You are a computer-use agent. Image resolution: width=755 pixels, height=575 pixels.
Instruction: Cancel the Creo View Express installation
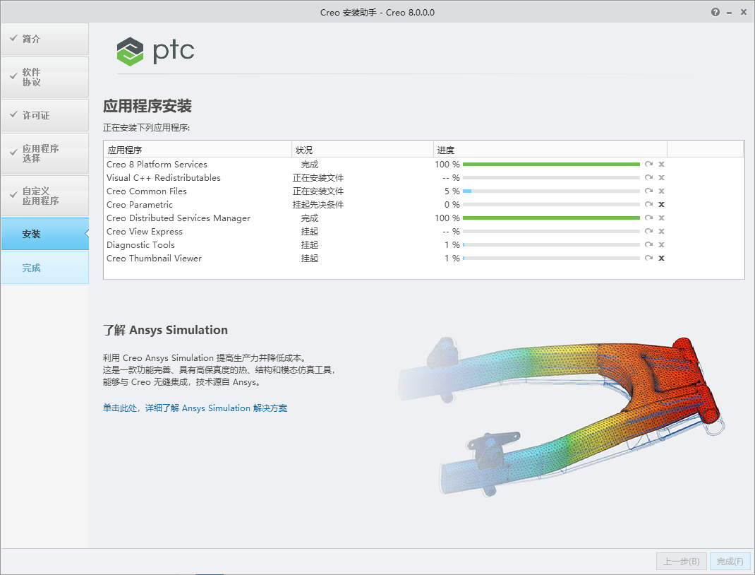[661, 231]
